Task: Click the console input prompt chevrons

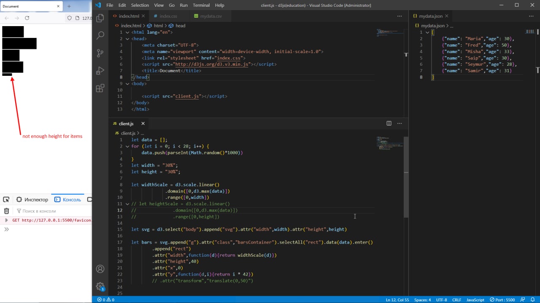Action: tap(6, 229)
